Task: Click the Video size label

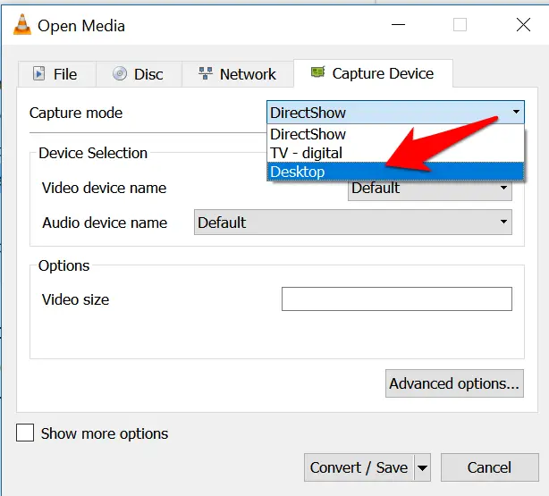Action: point(75,299)
